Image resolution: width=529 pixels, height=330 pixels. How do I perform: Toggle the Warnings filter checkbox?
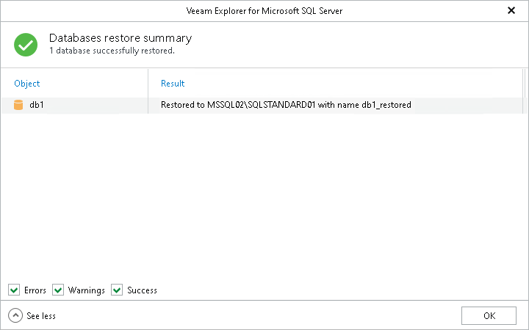(x=59, y=290)
